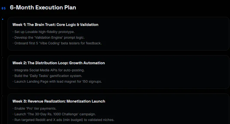
Task: Open Week 3: Revenue Realization heading
Action: point(59,101)
